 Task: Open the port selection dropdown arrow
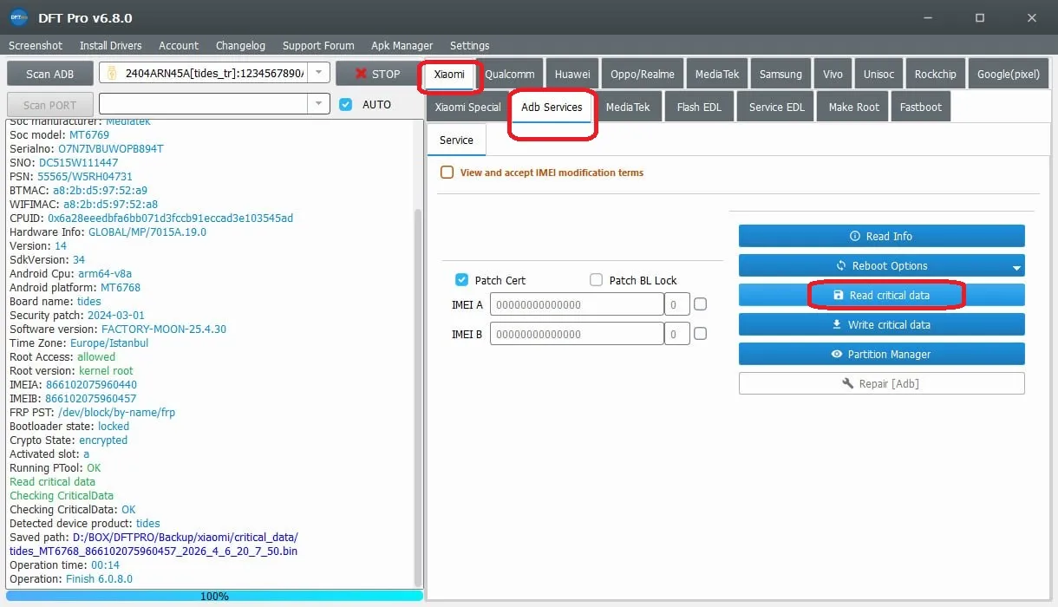point(319,104)
